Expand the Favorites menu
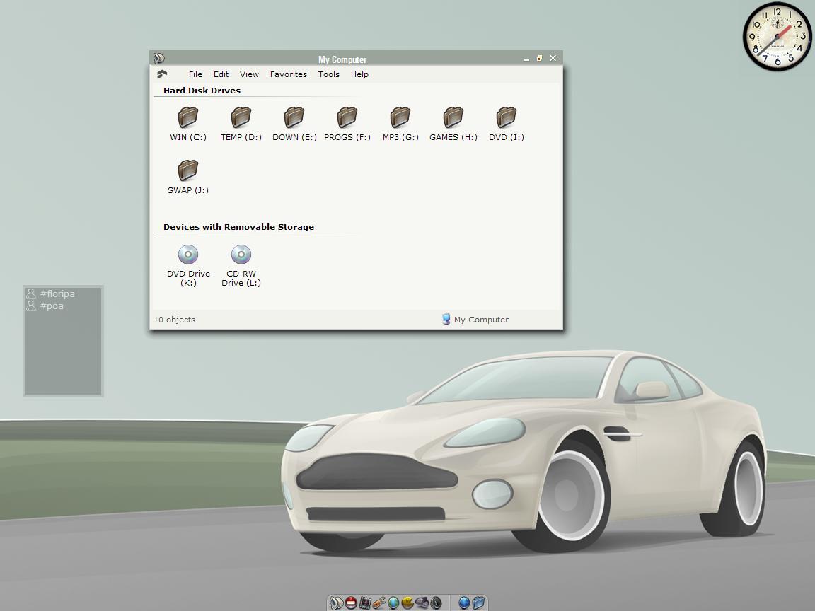This screenshot has height=611, width=815. pos(288,74)
